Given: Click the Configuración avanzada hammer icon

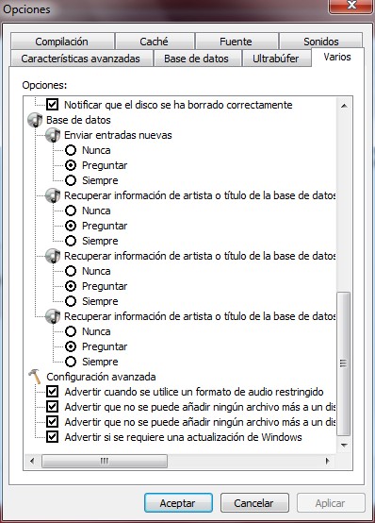Looking at the screenshot, I should pyautogui.click(x=34, y=377).
